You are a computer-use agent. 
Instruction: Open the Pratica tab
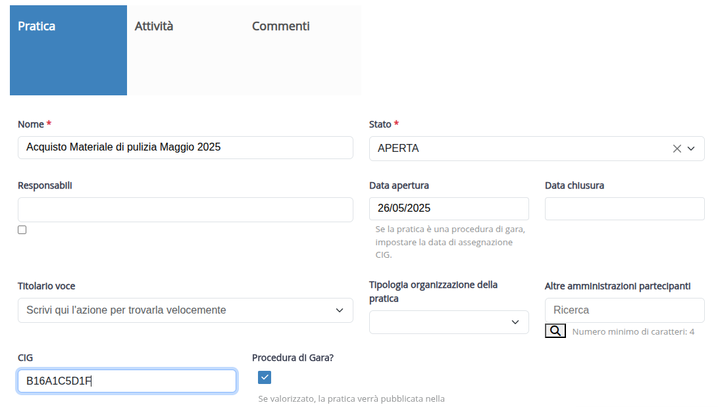point(68,51)
